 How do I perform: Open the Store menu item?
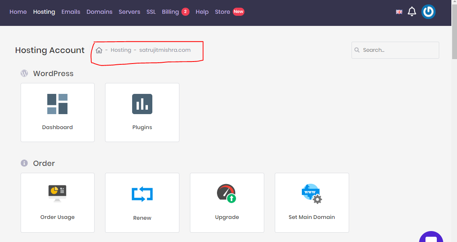click(222, 12)
